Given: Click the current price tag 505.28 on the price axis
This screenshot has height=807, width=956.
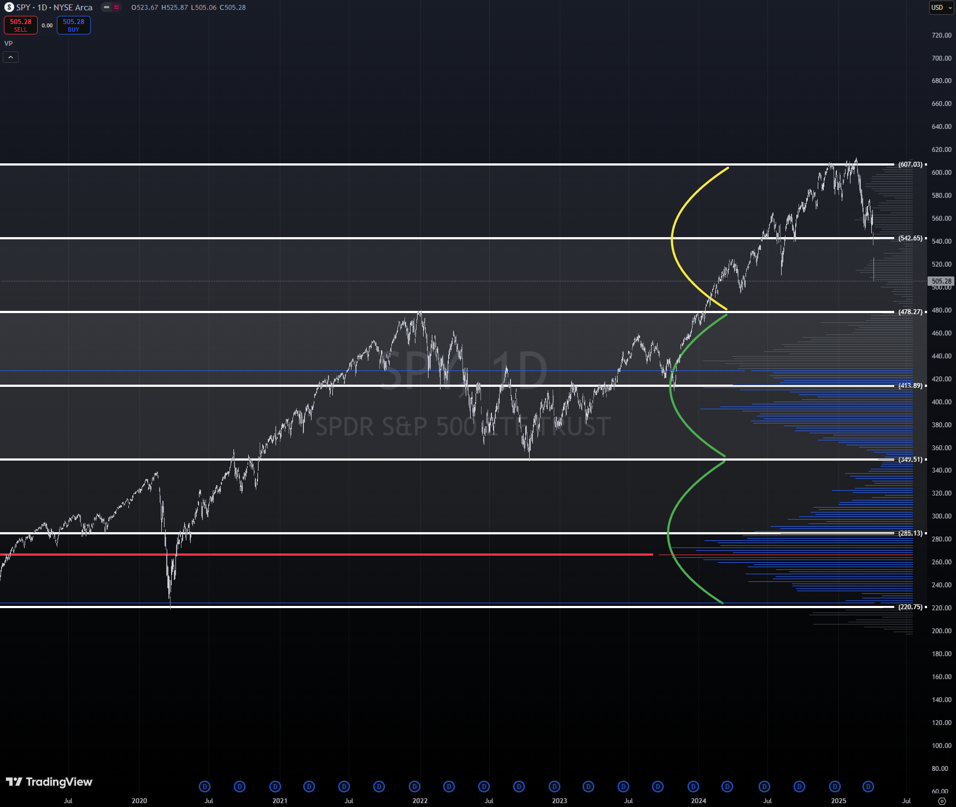Looking at the screenshot, I should 941,281.
